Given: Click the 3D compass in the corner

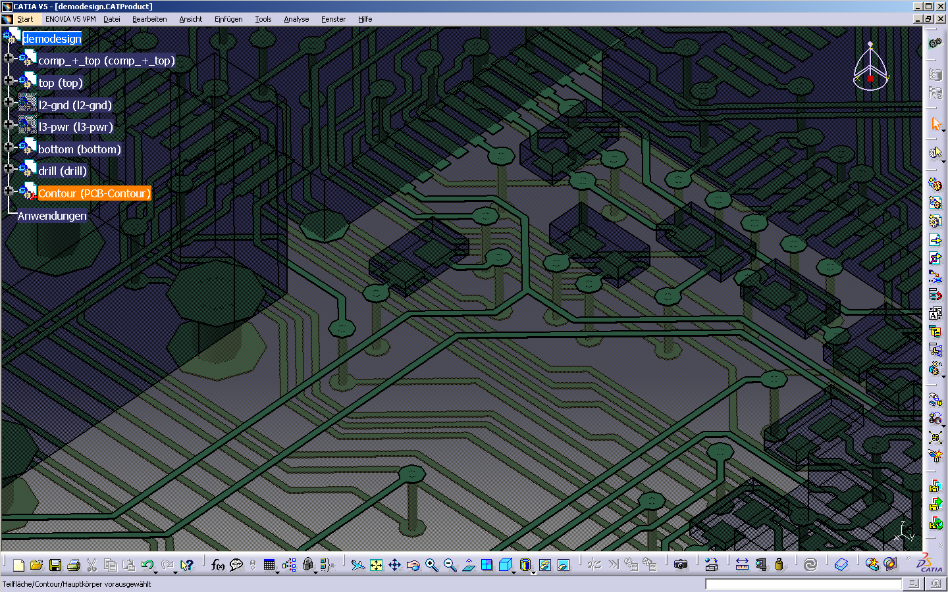Looking at the screenshot, I should (x=870, y=66).
